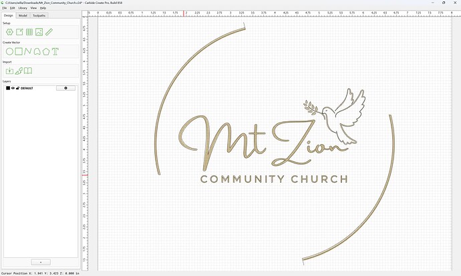Click the resize document icon in Setup
This screenshot has height=276, width=461.
point(19,32)
